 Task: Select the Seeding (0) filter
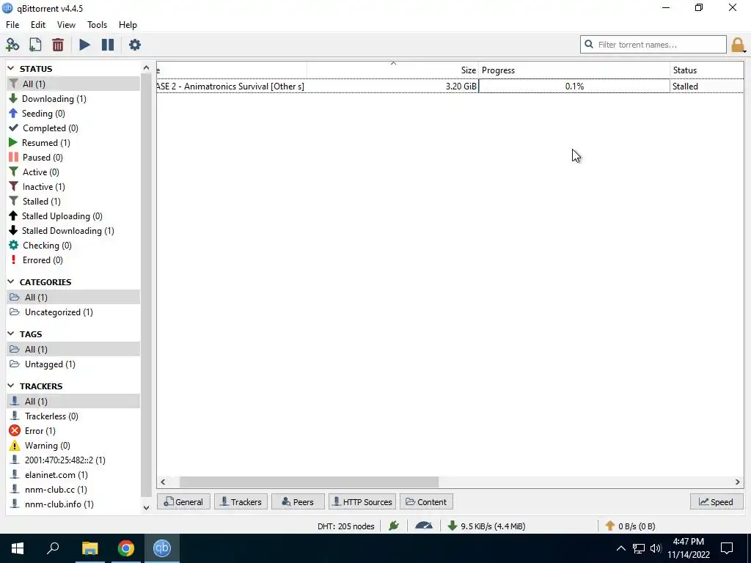pos(73,114)
